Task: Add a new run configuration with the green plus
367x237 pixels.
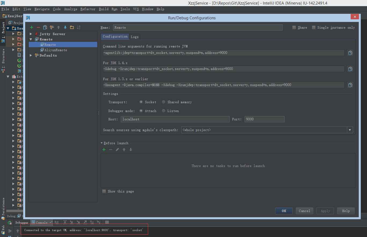Action: [32, 27]
